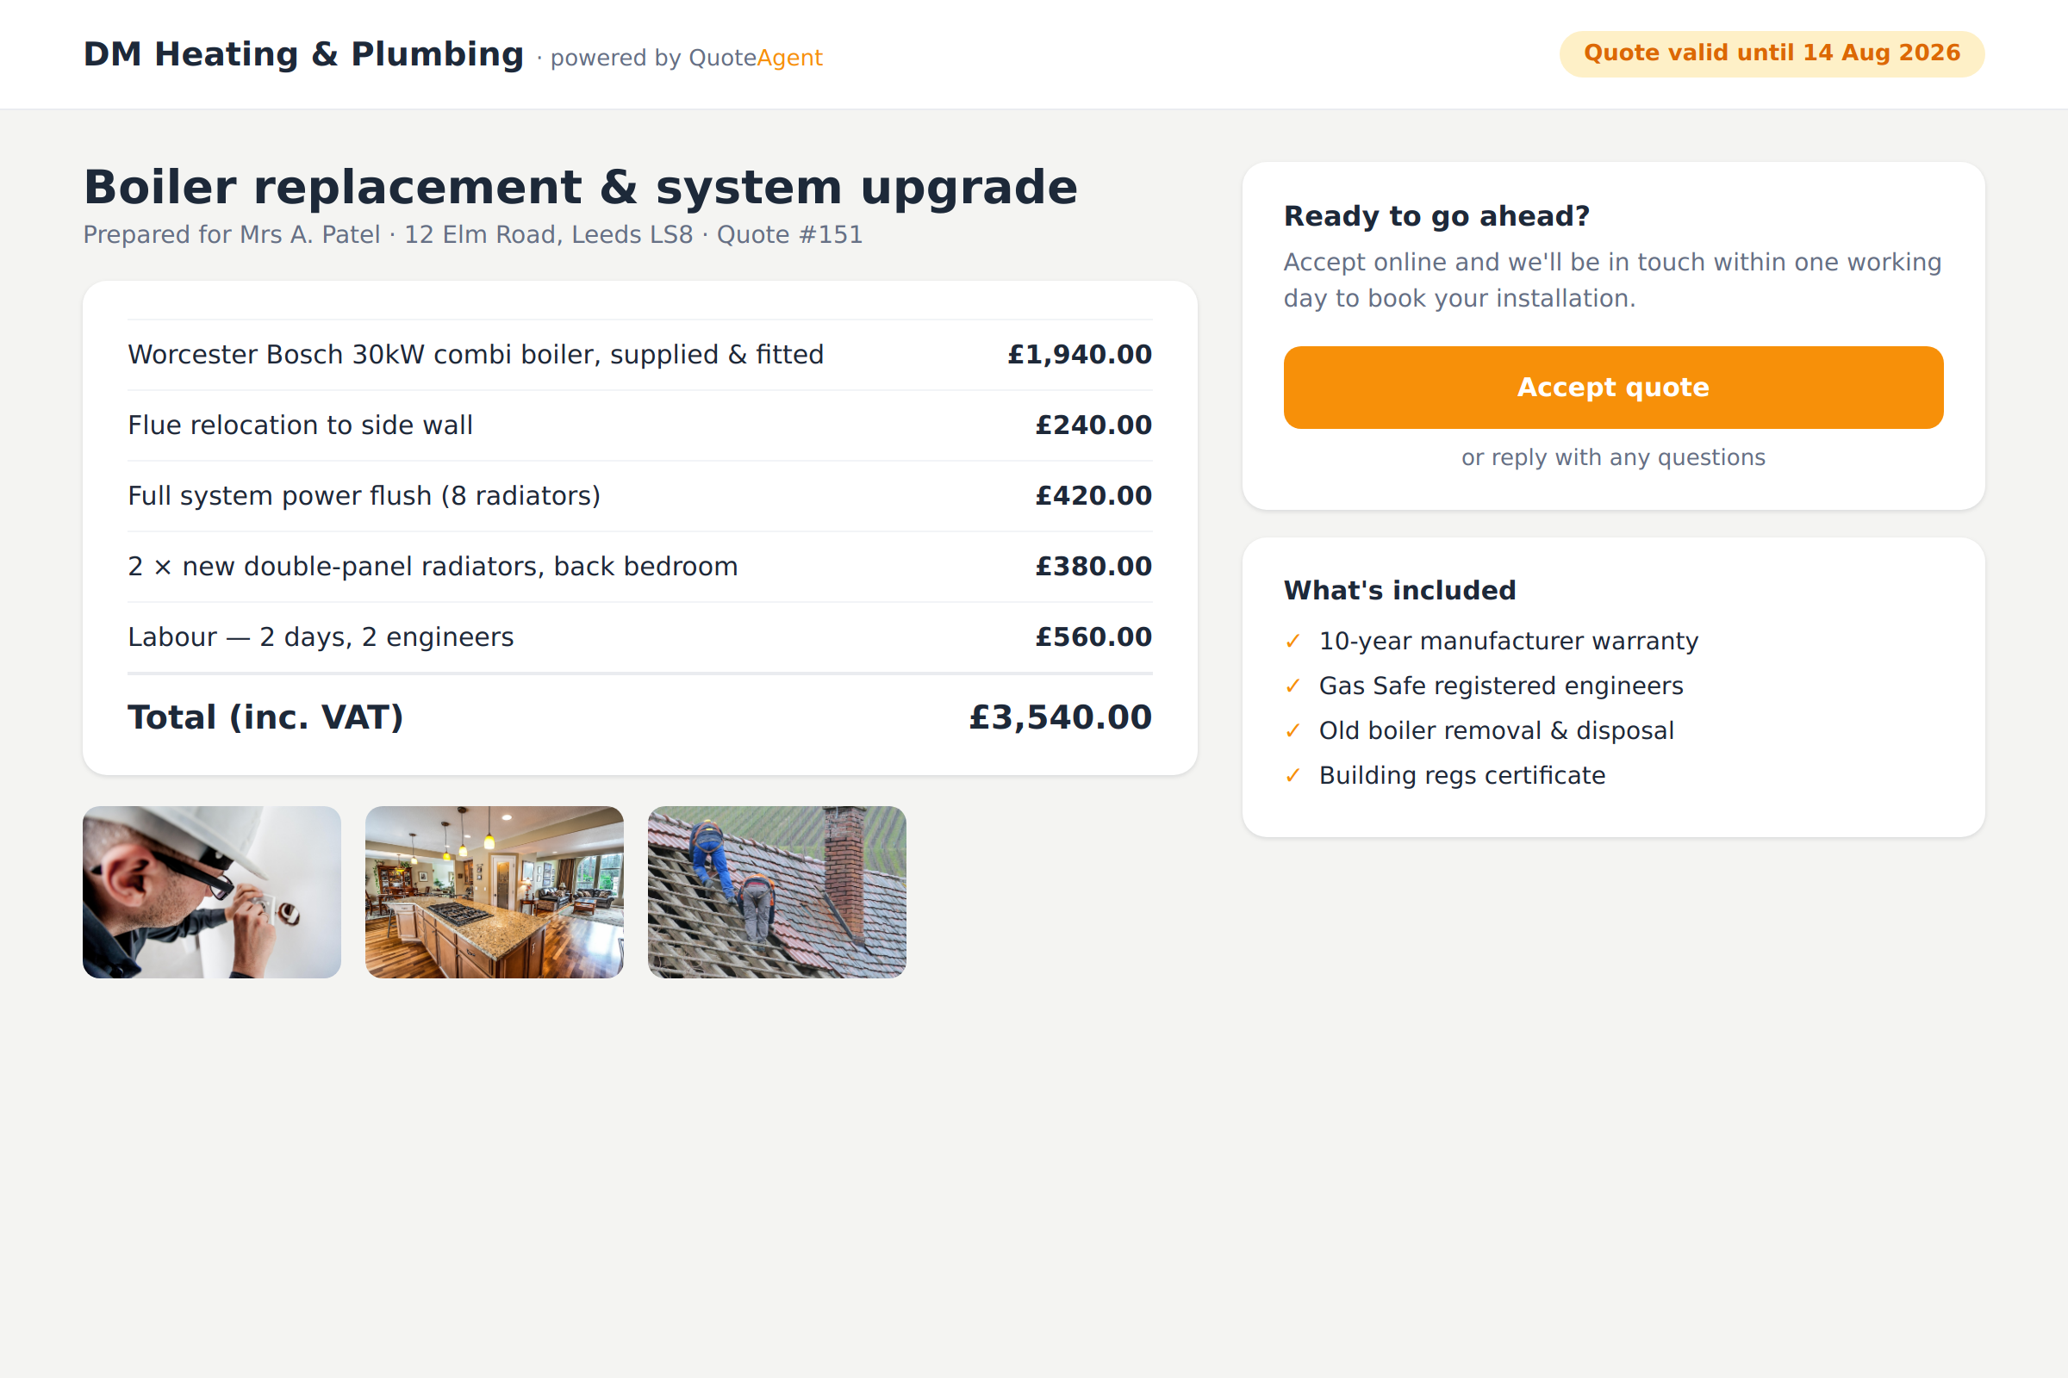Click the DM Heating & Plumbing logo
This screenshot has width=2068, height=1378.
[303, 54]
